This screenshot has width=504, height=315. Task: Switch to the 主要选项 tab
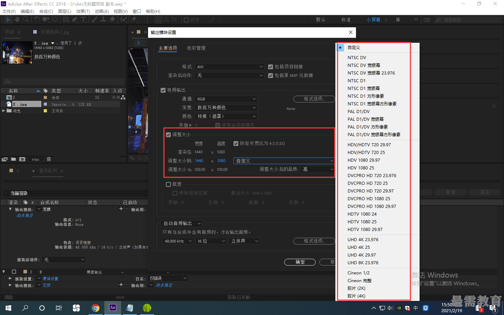click(x=168, y=48)
